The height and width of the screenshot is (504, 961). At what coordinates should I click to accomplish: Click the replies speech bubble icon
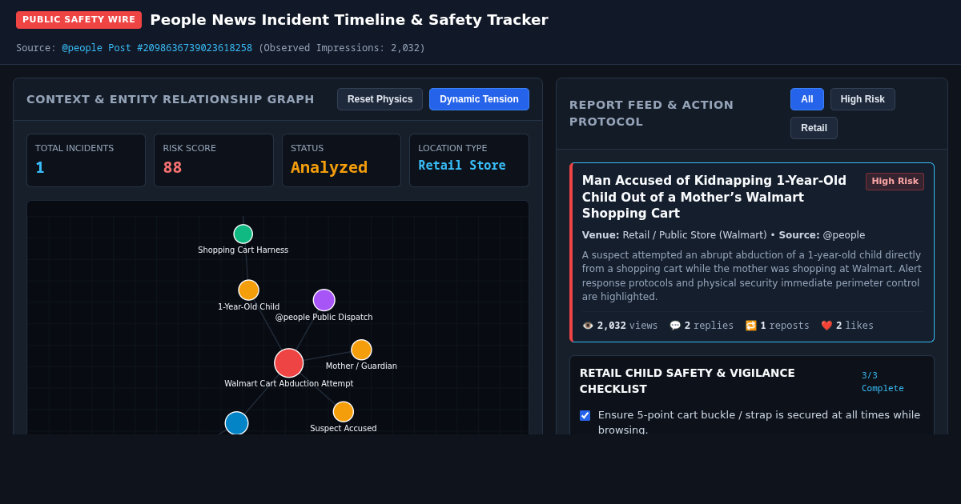coord(675,326)
